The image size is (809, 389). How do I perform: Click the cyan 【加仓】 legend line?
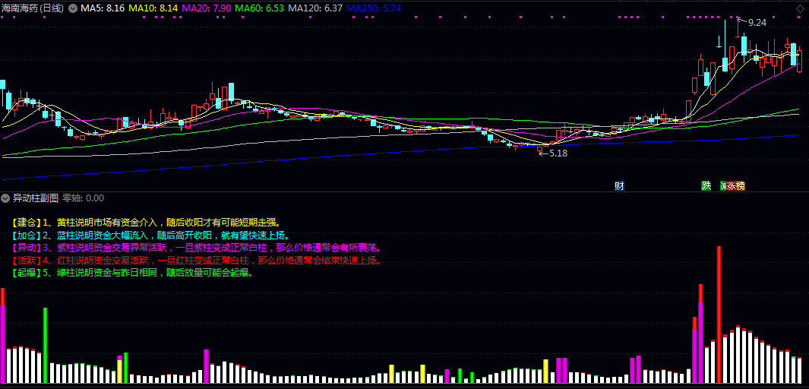click(150, 236)
